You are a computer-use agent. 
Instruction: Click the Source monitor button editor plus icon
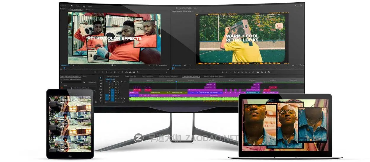point(167,72)
